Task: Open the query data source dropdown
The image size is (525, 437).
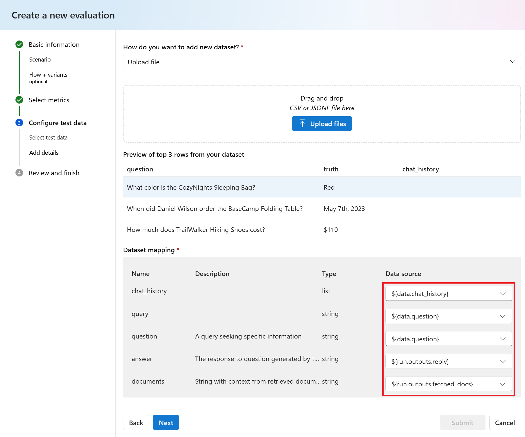Action: 448,316
